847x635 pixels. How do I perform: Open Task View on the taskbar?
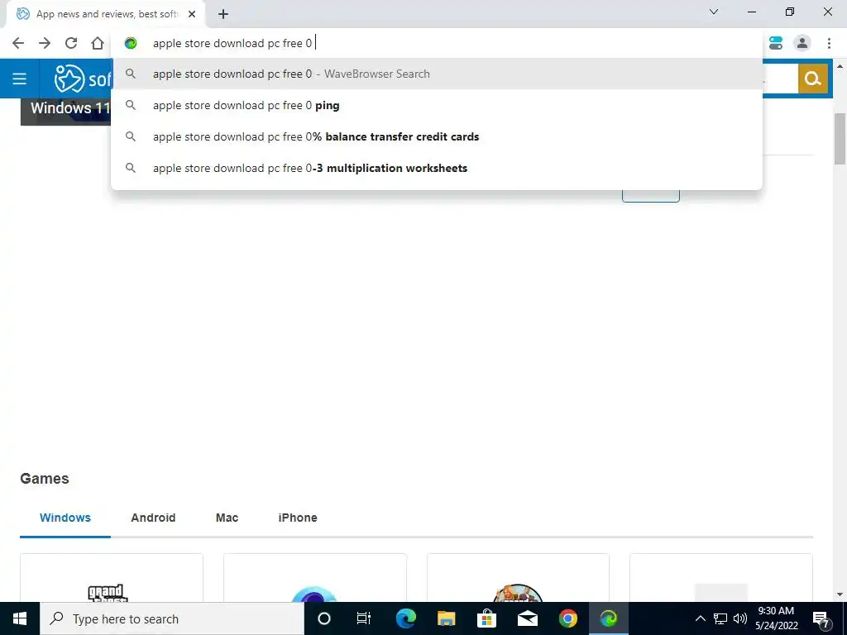pos(364,618)
